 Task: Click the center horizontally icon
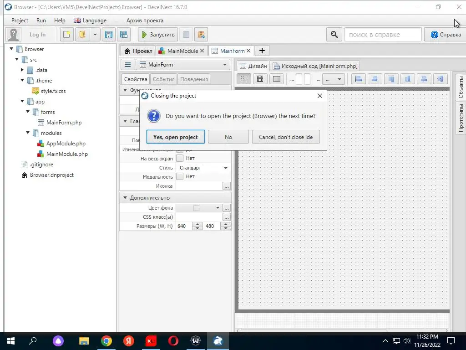point(424,79)
